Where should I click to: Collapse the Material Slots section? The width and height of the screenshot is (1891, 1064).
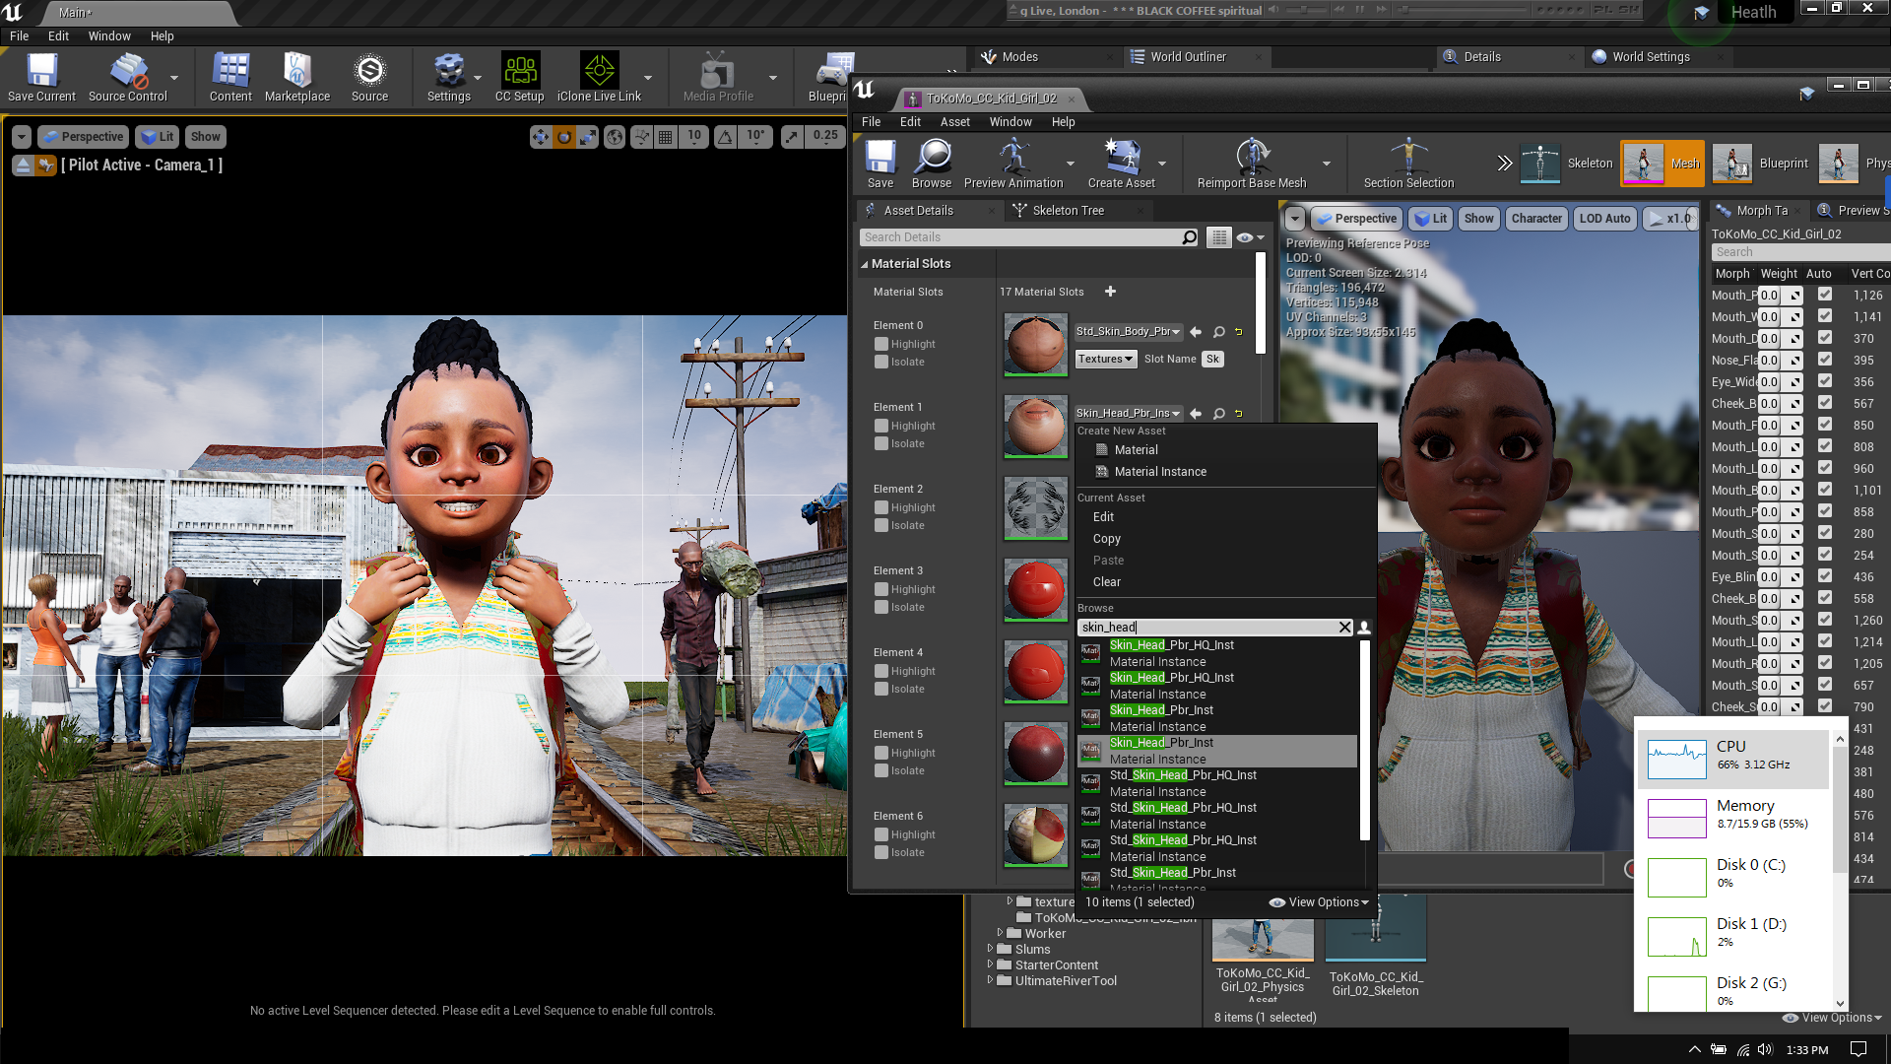click(x=865, y=264)
